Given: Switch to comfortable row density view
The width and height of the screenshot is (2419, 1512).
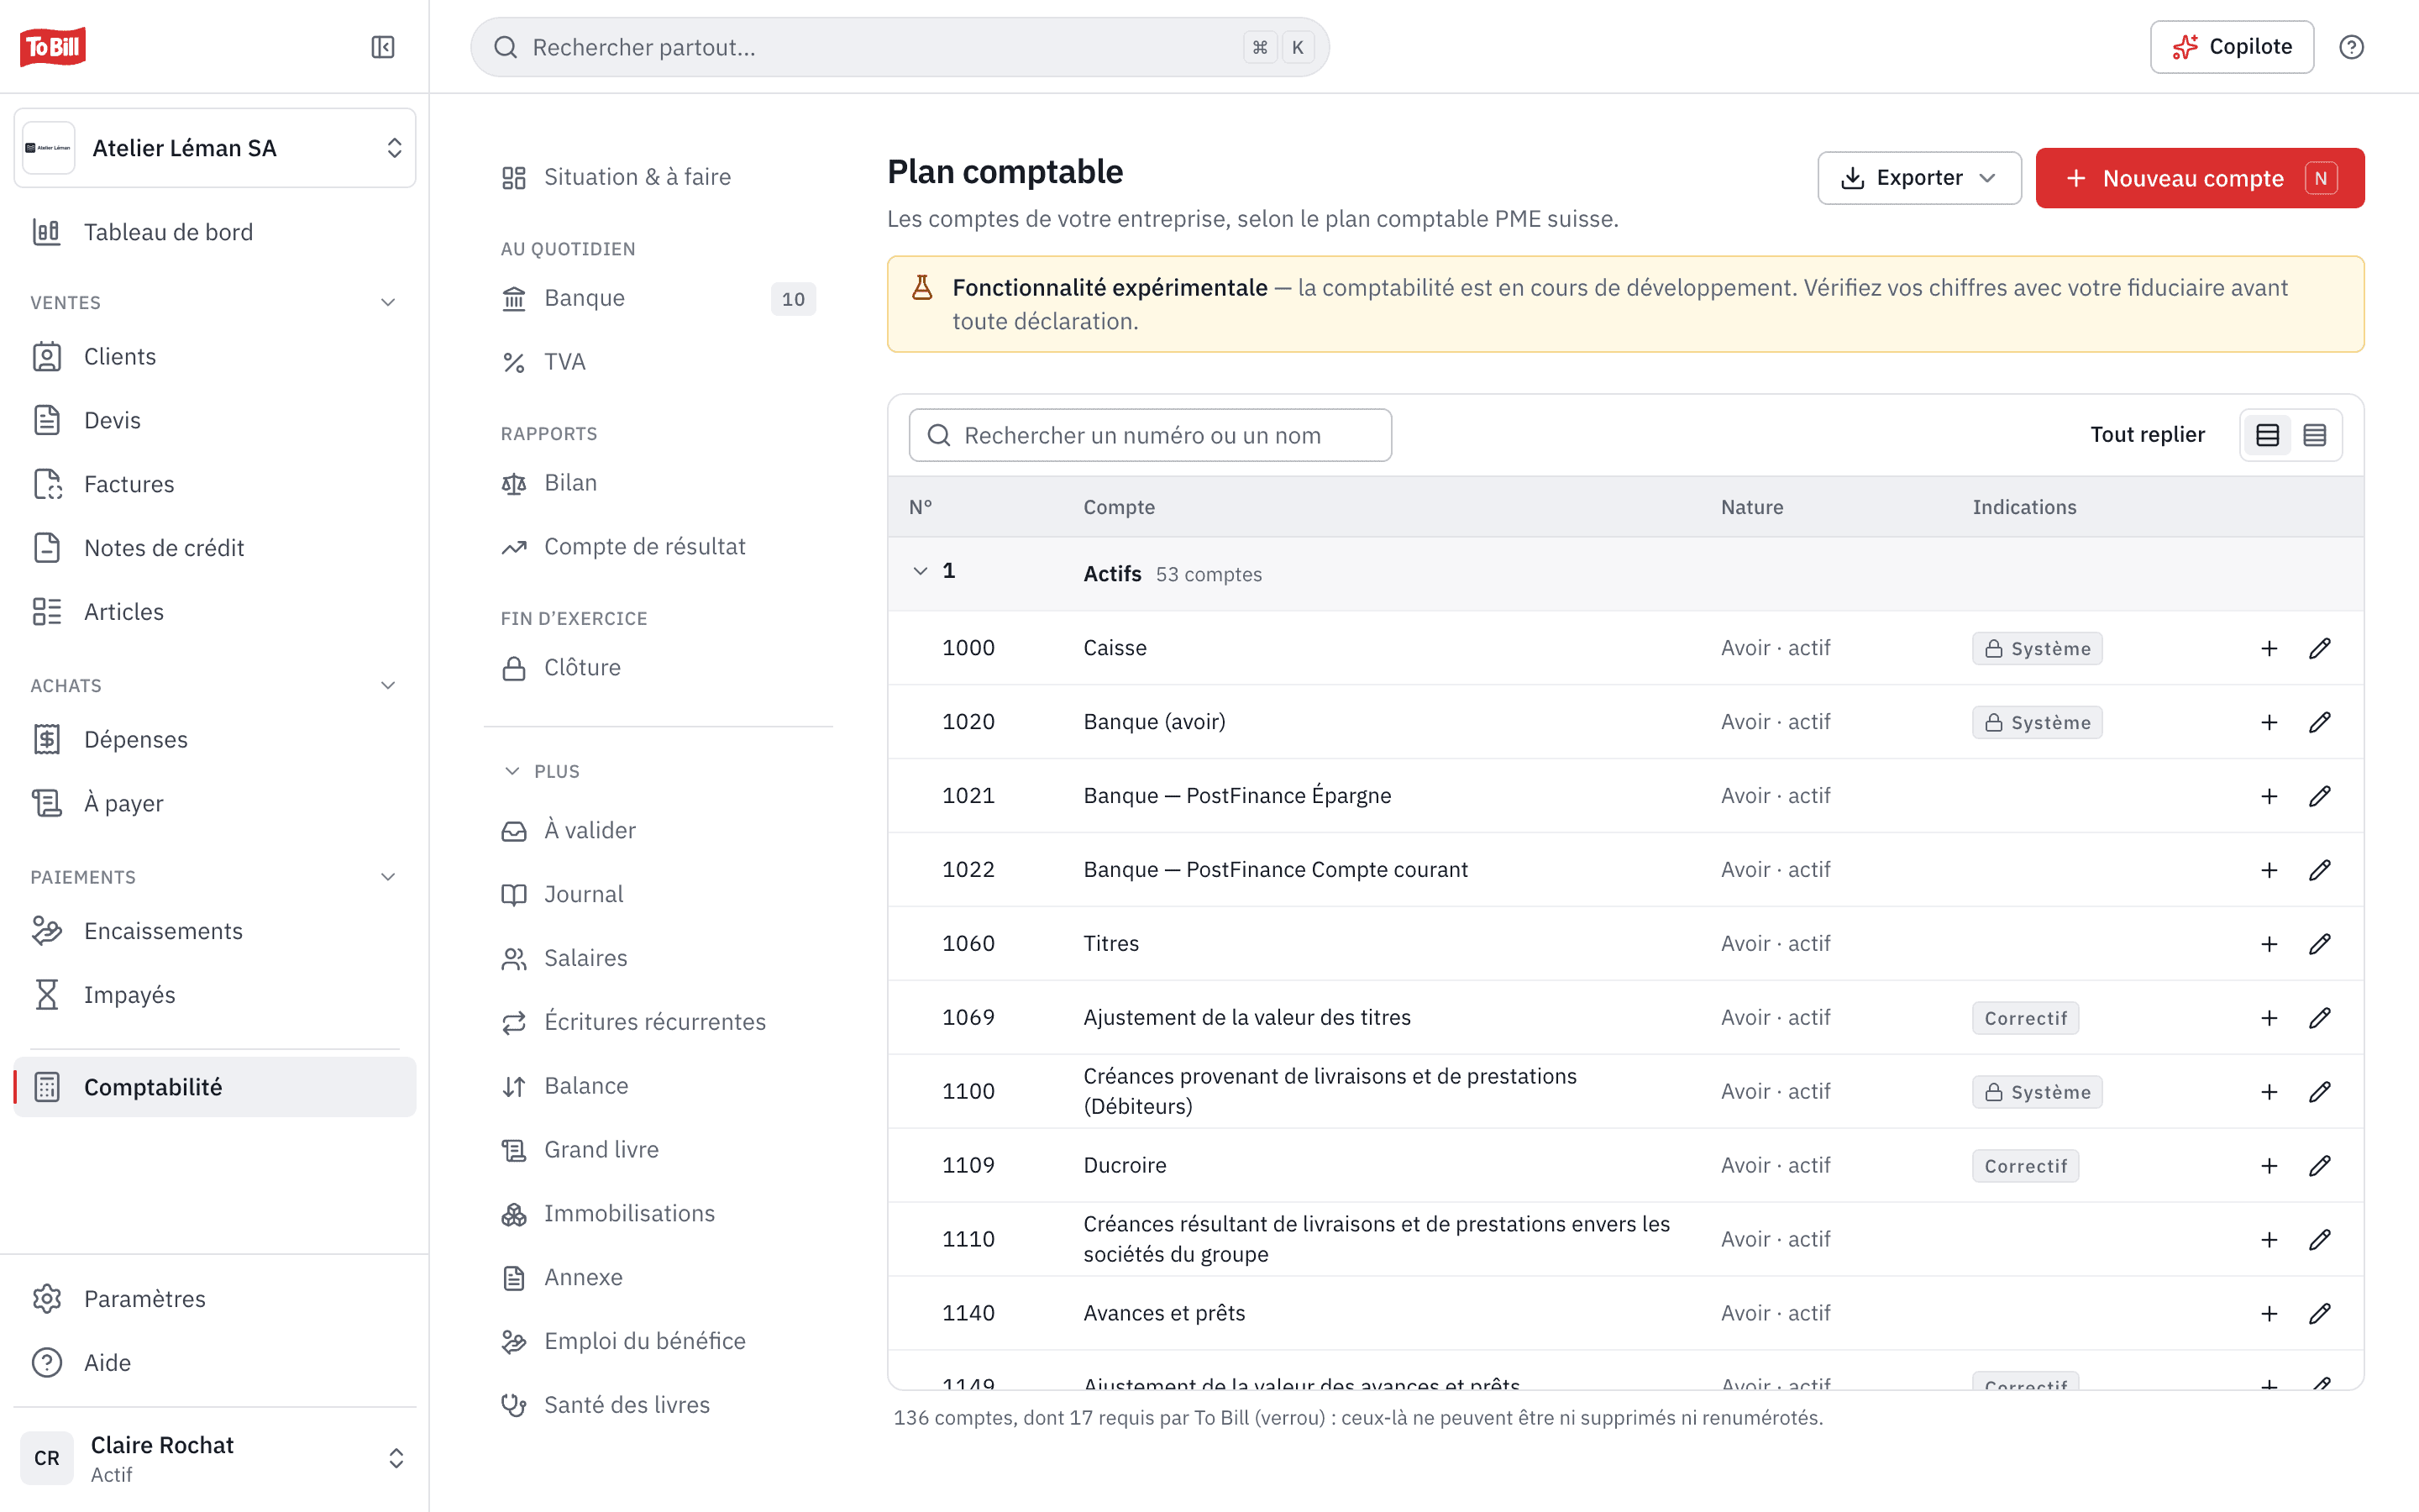Looking at the screenshot, I should coord(2267,435).
